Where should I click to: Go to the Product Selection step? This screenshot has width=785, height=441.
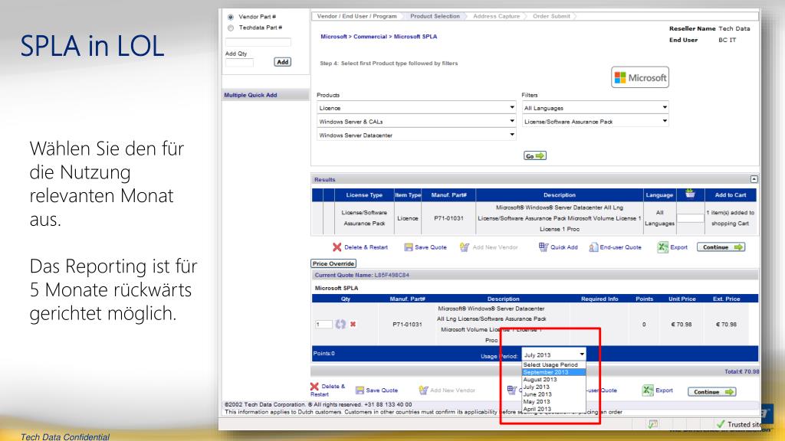(x=435, y=17)
